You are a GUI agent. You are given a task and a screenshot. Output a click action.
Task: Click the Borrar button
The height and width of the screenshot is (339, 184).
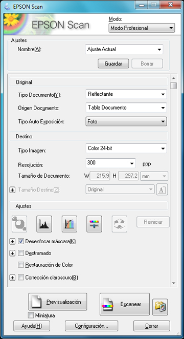click(147, 63)
